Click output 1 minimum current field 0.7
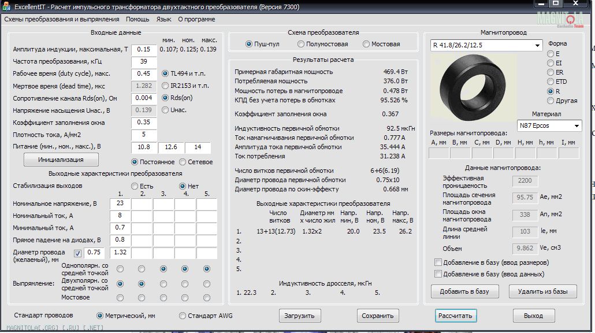 (120, 228)
